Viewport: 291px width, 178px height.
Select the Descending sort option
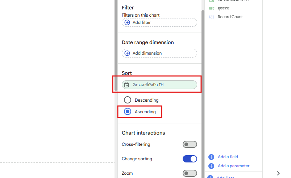pos(128,100)
